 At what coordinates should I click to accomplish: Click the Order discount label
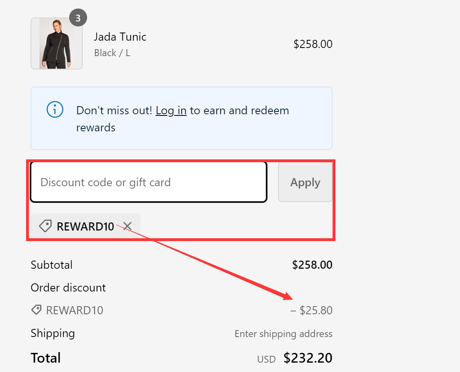68,287
